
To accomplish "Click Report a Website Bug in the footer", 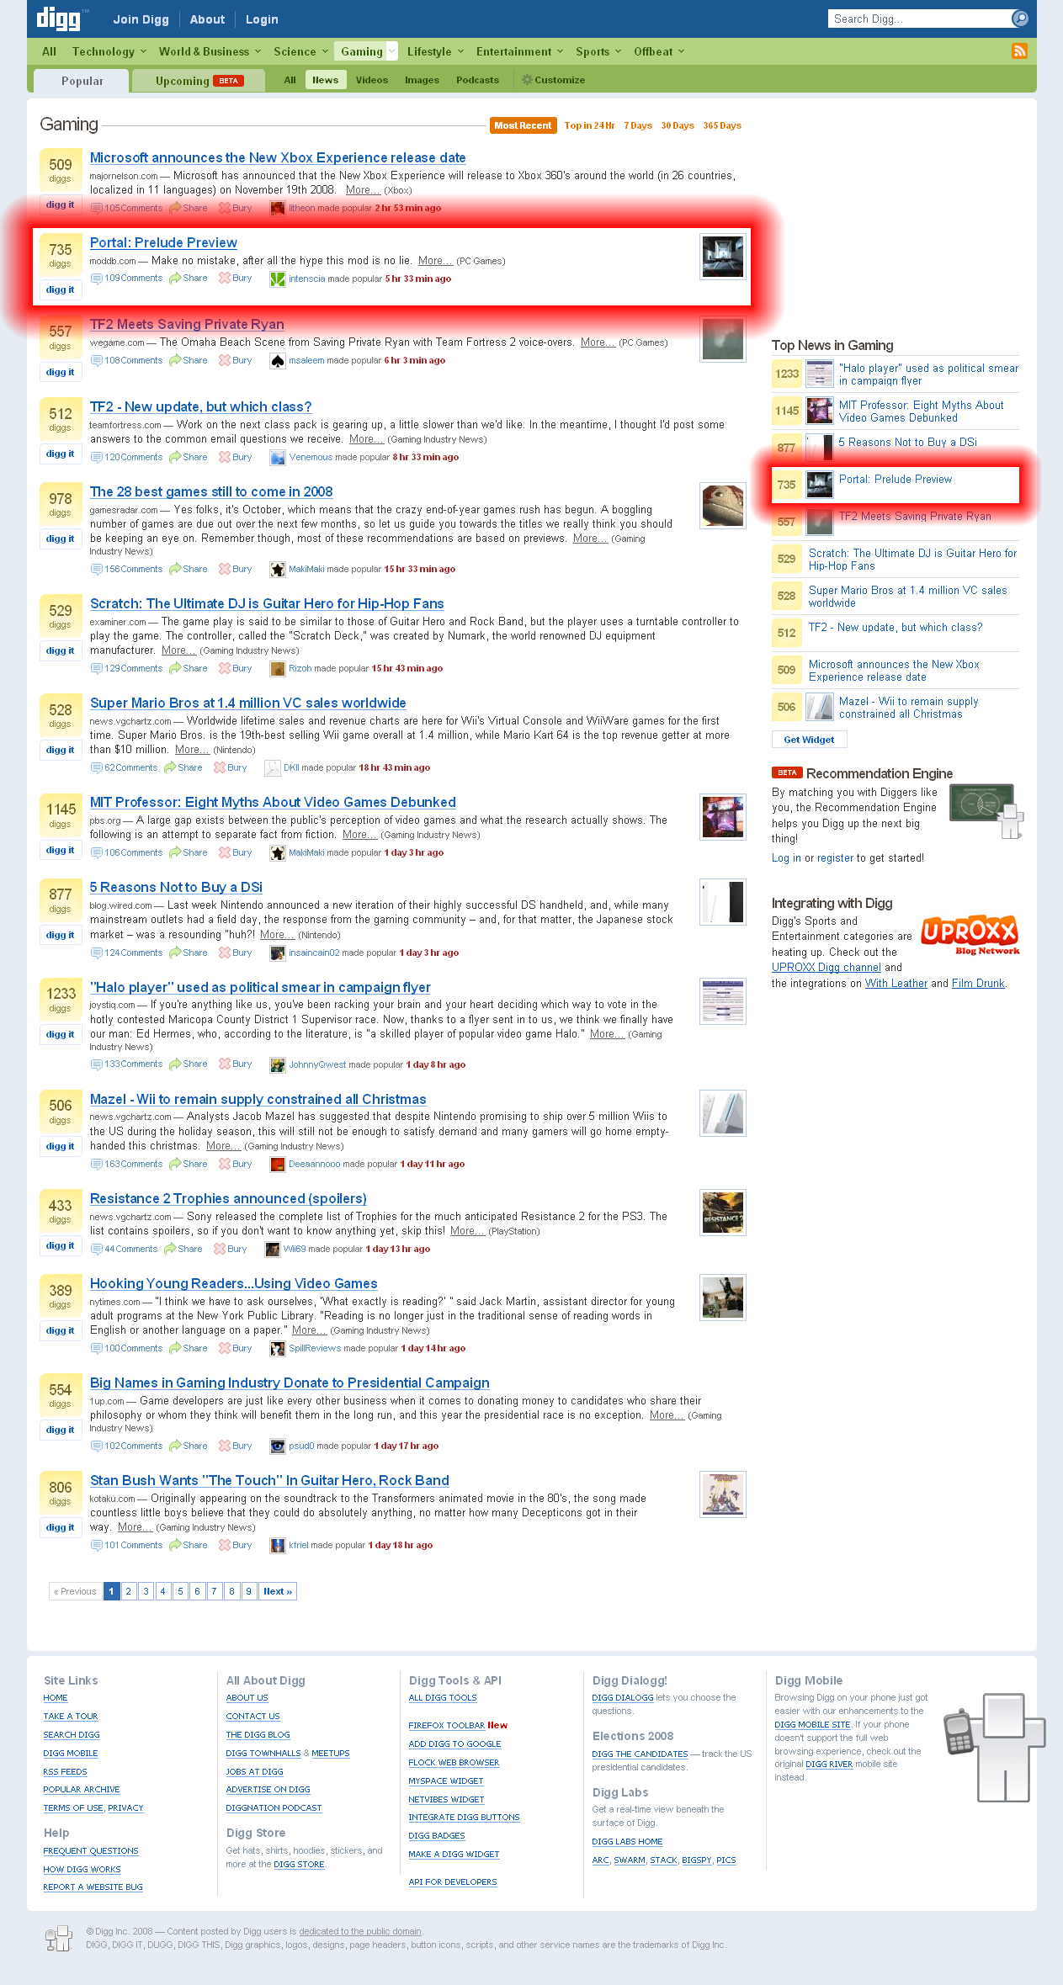I will tap(93, 1887).
